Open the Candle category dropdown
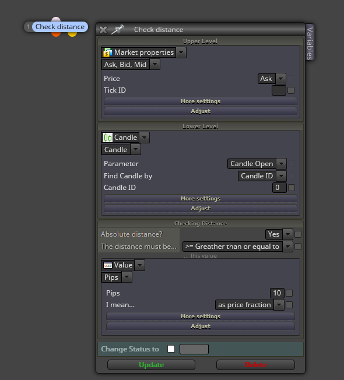The height and width of the screenshot is (380, 344). (144, 138)
